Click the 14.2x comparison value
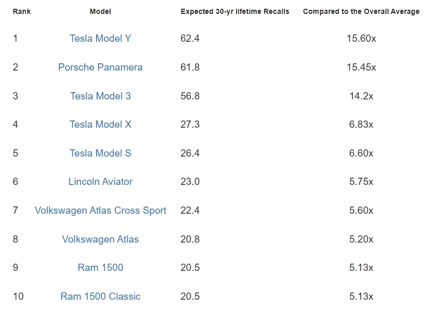Image resolution: width=430 pixels, height=309 pixels. point(361,96)
